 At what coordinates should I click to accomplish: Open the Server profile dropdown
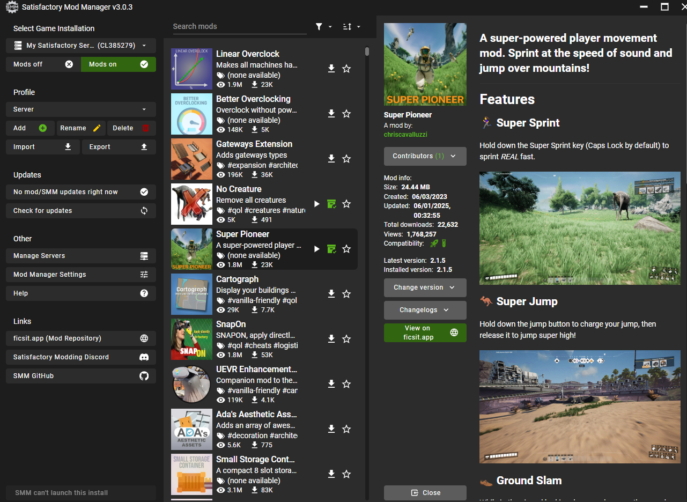(81, 109)
